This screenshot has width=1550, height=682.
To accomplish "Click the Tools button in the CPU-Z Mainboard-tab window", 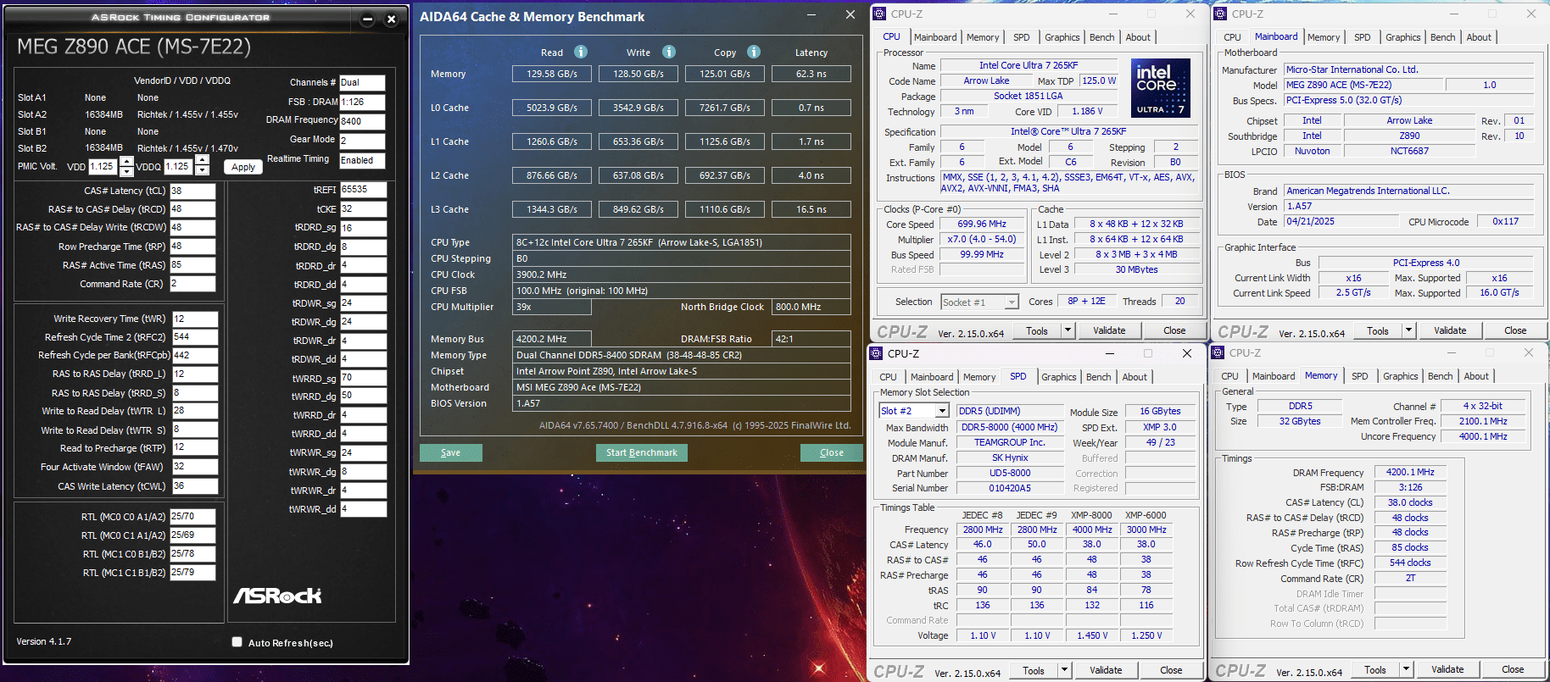I will 1378,330.
